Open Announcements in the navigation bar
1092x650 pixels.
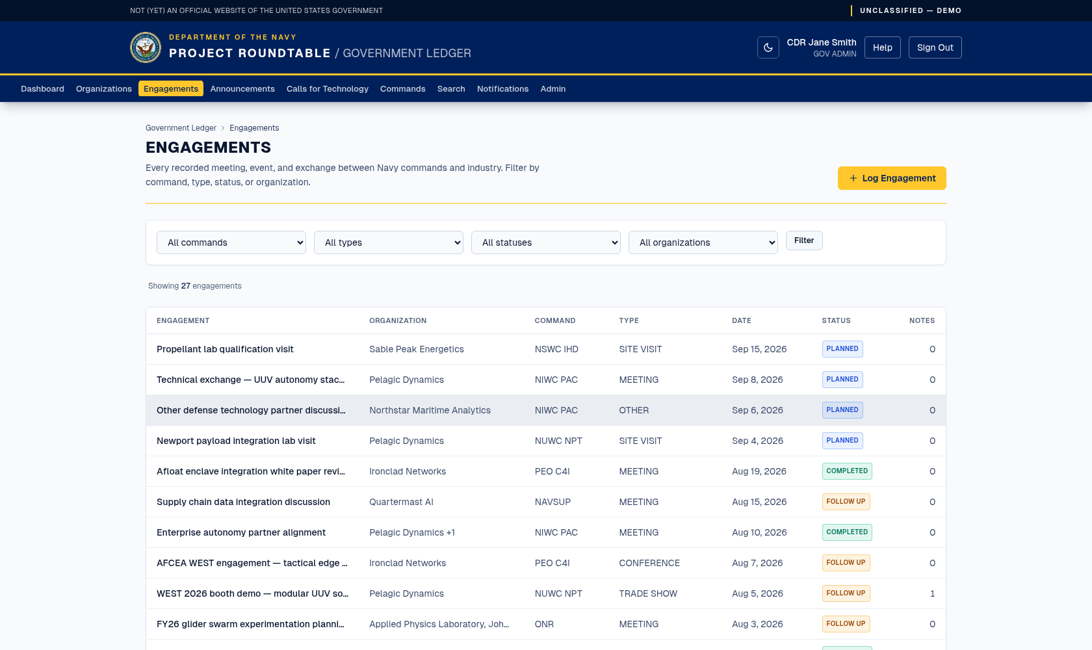tap(242, 88)
